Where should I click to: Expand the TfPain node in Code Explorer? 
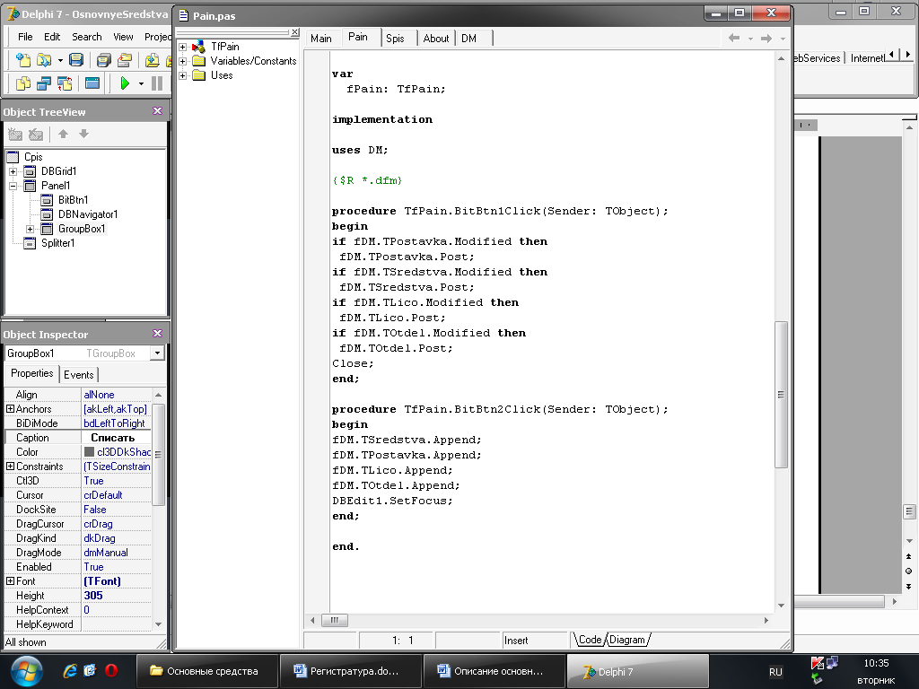(x=182, y=47)
